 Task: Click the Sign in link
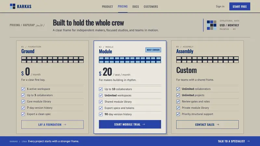tap(220, 6)
